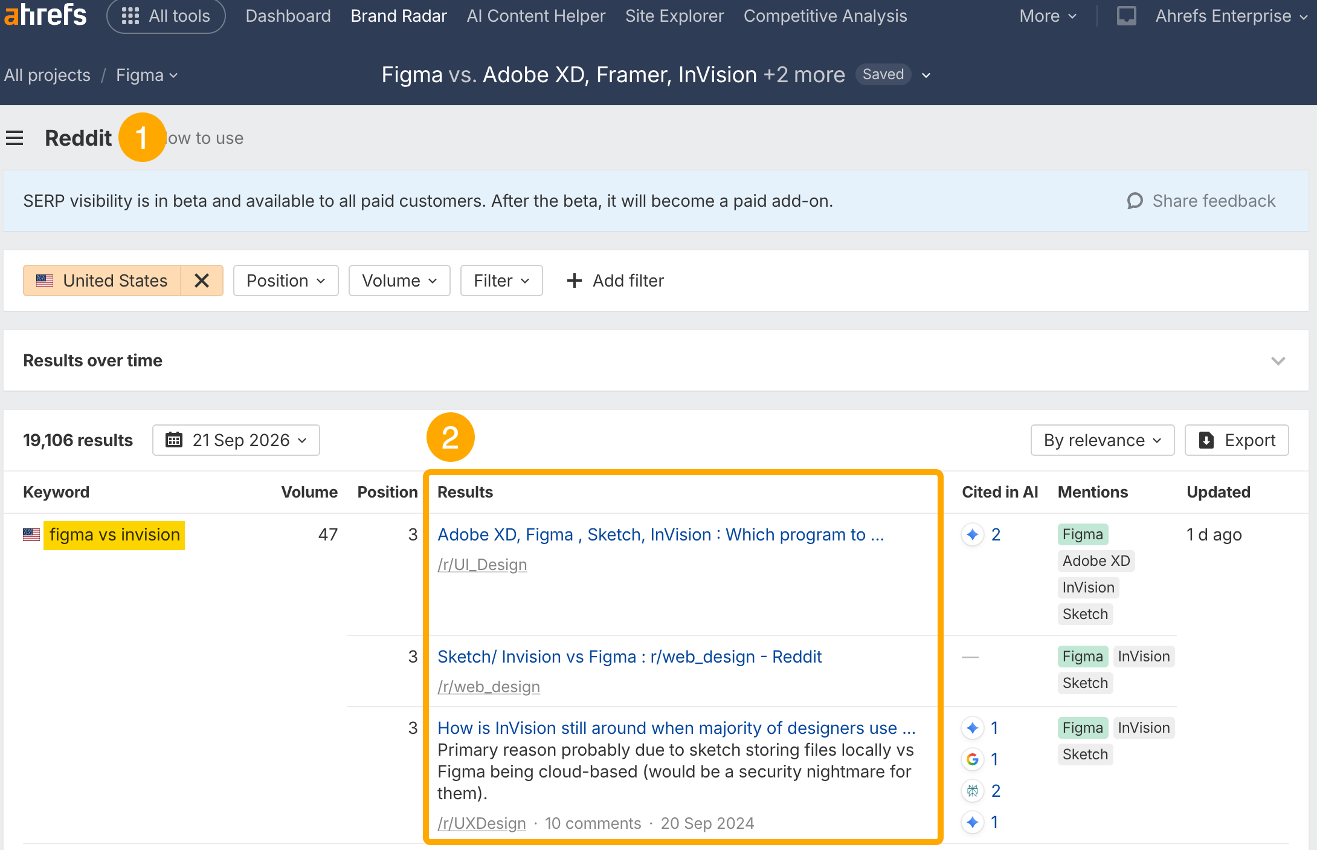Click the Position column header
Viewport: 1317px width, 850px height.
pos(387,492)
